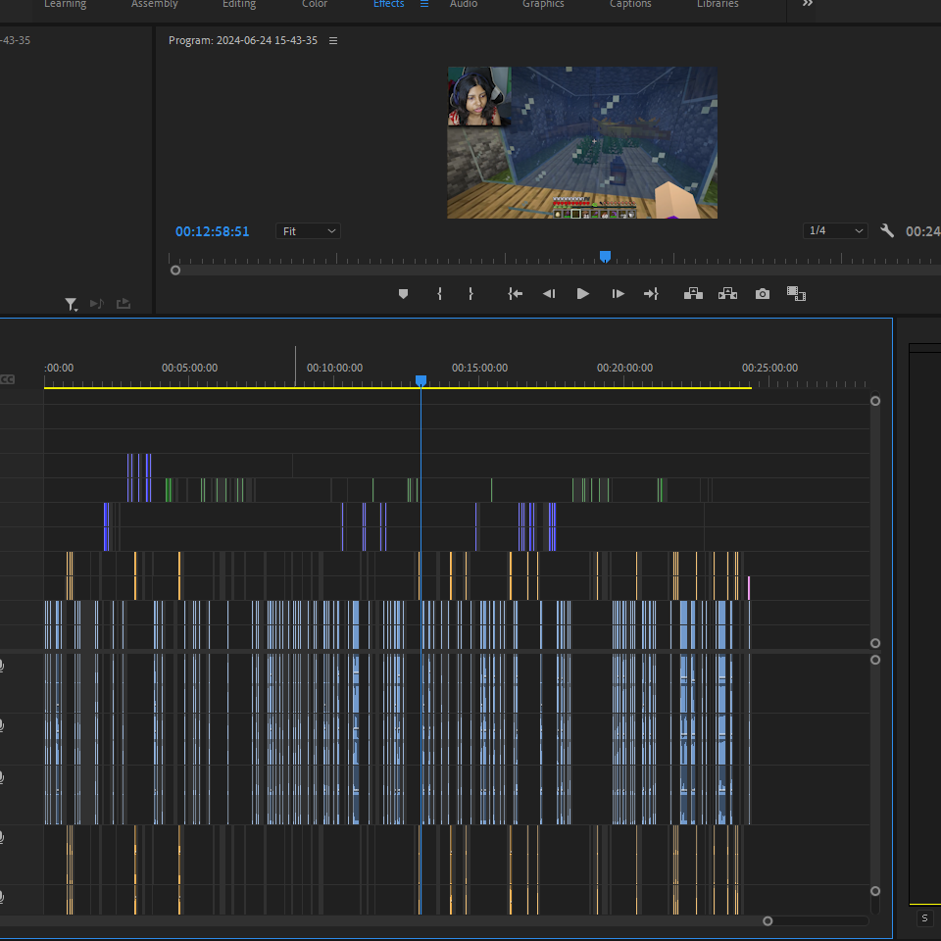
Task: Expand the workspace overflow chevrons
Action: click(808, 4)
